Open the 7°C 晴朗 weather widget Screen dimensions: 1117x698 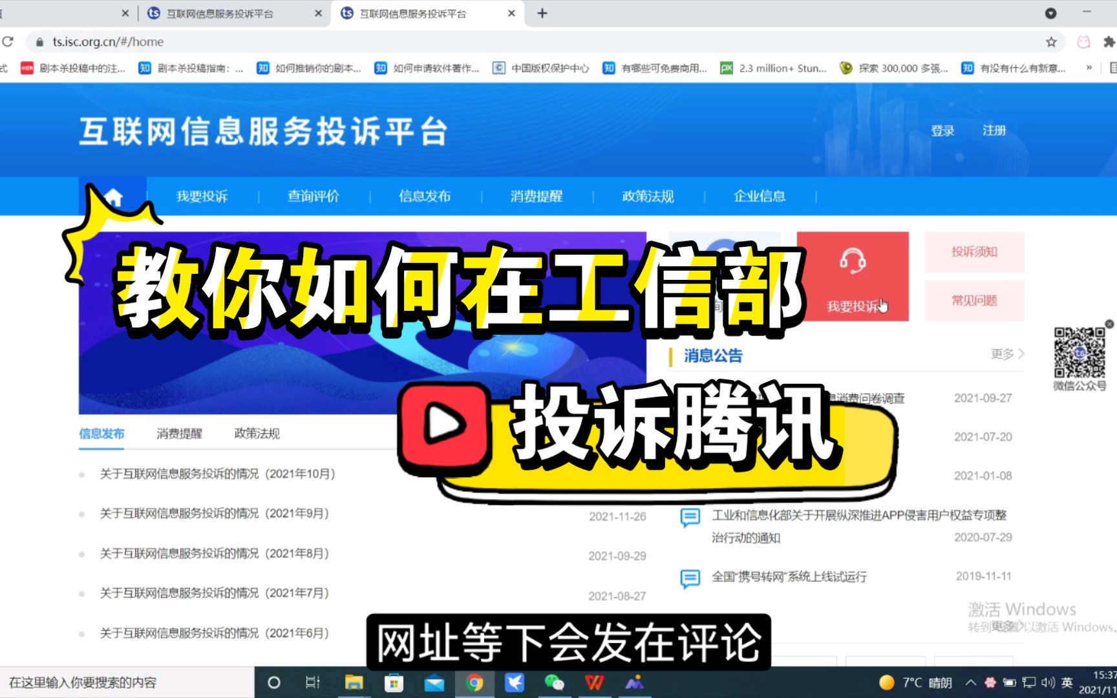coord(915,682)
